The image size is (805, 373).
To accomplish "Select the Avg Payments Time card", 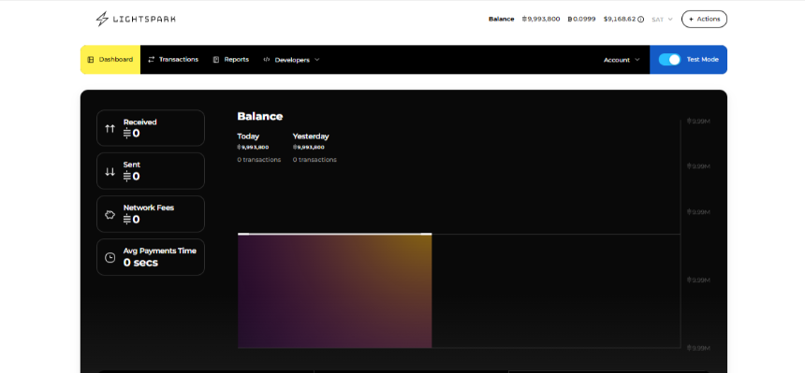I will pos(151,257).
